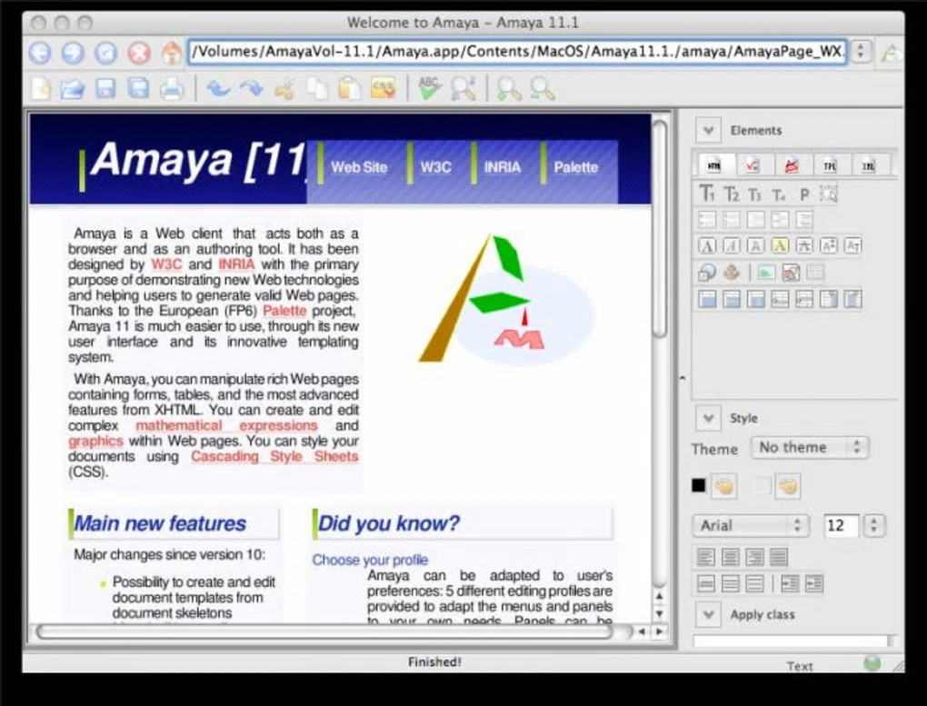The image size is (927, 706).
Task: Insert a link with the globe icon
Action: 707,273
